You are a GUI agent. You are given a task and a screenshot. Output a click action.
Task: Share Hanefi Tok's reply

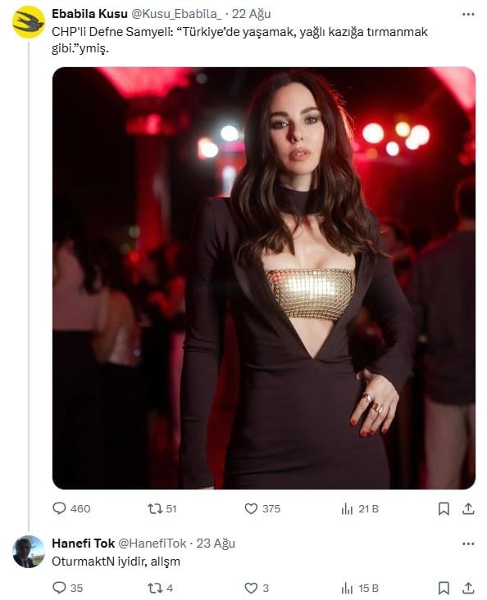468,588
